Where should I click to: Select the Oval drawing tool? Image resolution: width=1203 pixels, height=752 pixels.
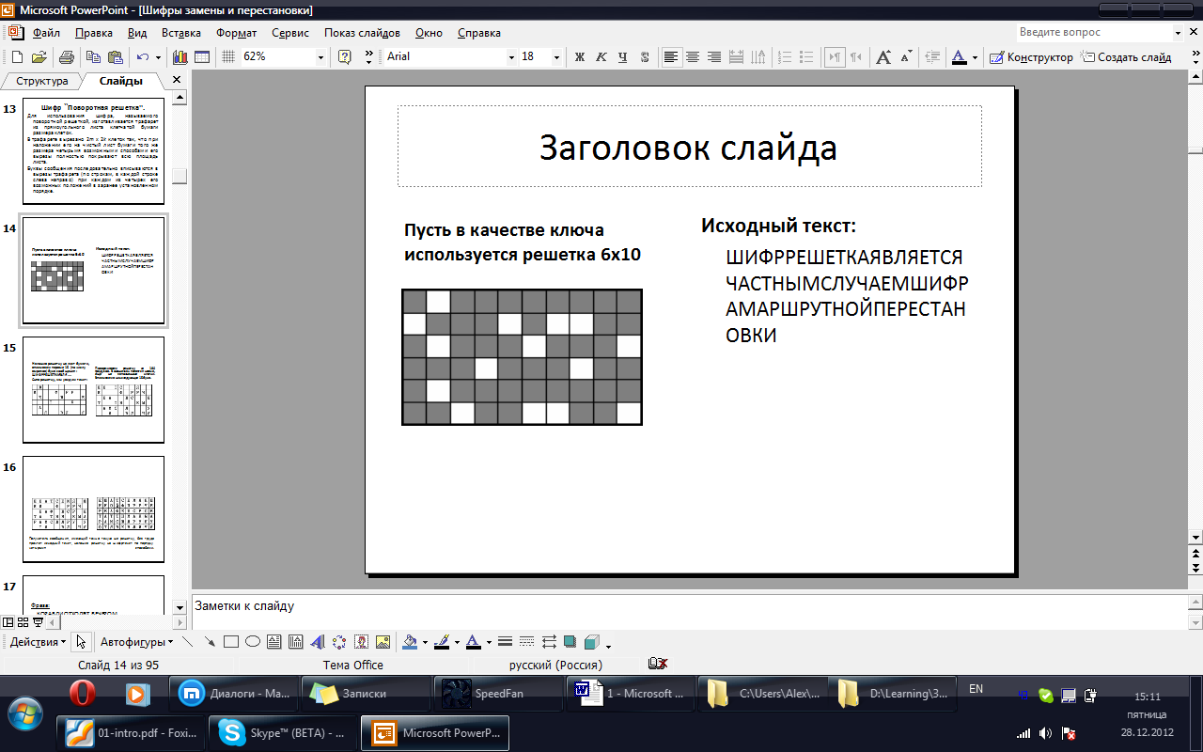(x=253, y=642)
